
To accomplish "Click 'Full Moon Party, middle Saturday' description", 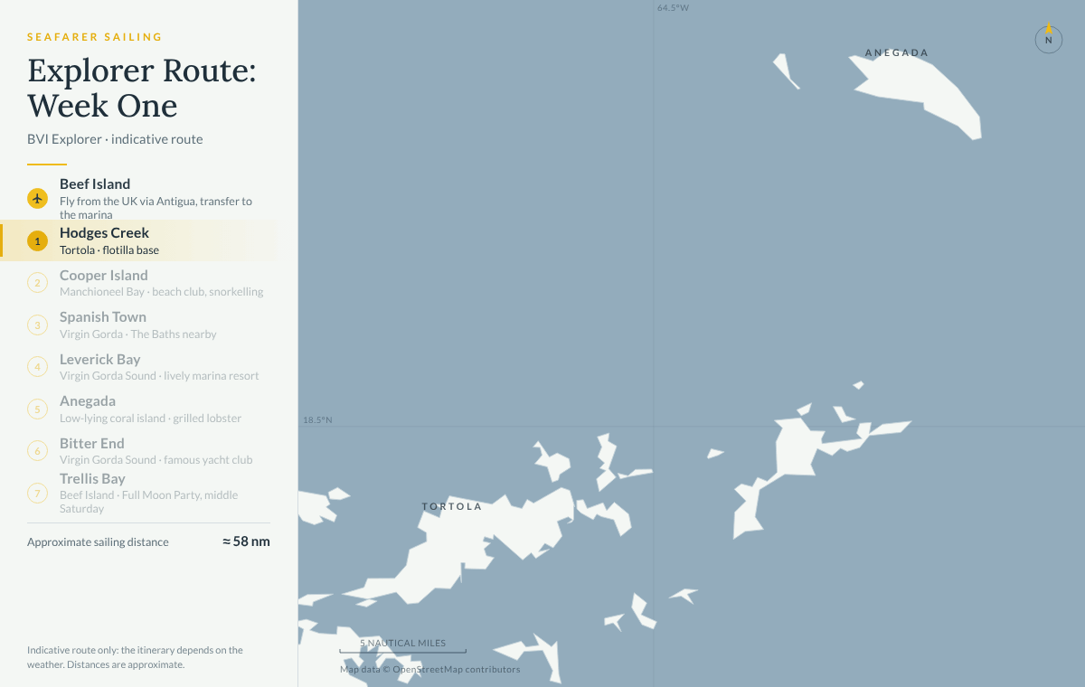I will (x=148, y=502).
